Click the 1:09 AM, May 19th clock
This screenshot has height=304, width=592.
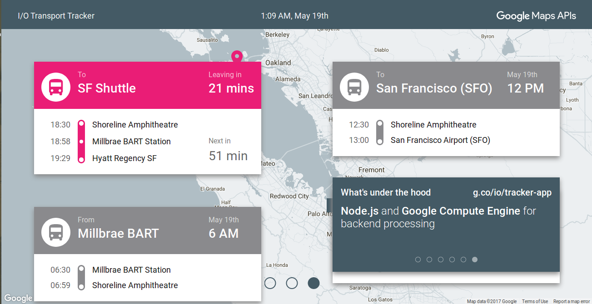coord(294,16)
